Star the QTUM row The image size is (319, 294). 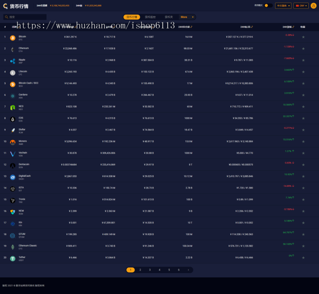(303, 234)
